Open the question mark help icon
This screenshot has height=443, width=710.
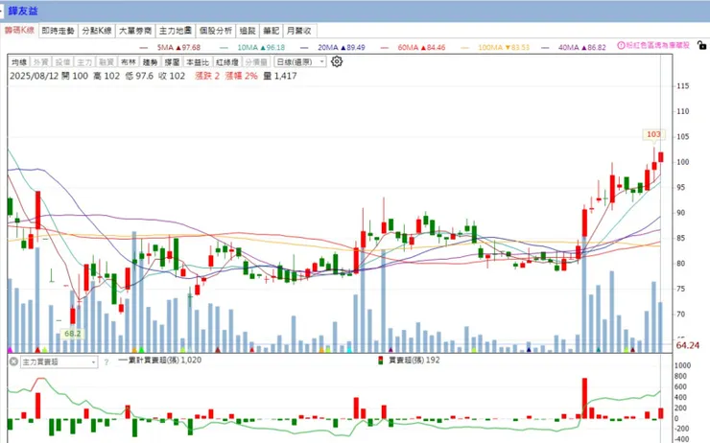coord(106,362)
